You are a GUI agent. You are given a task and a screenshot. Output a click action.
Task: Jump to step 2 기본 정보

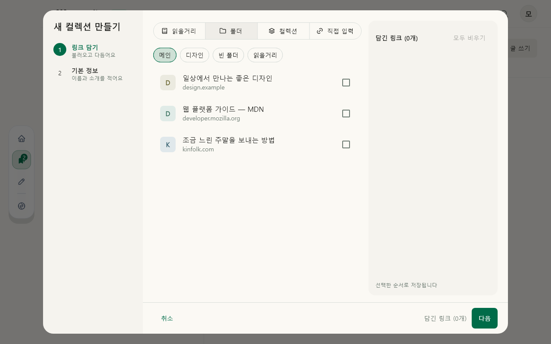[89, 74]
